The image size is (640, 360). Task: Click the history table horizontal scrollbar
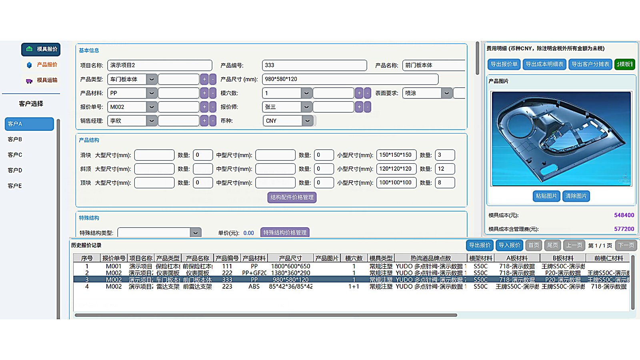click(x=266, y=315)
